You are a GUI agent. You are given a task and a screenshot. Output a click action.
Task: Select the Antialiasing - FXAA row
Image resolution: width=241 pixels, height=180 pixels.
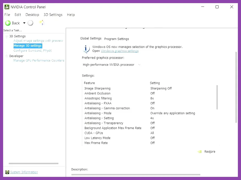pyautogui.click(x=149, y=103)
